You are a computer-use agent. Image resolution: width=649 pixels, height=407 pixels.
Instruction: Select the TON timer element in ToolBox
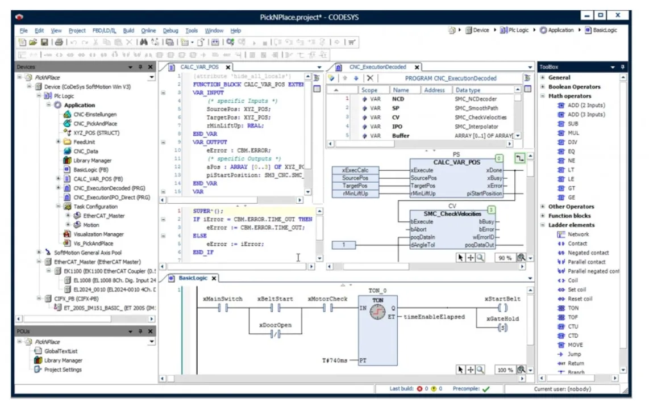573,308
